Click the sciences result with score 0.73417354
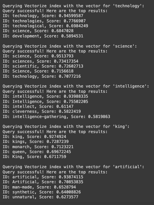 point(40,61)
